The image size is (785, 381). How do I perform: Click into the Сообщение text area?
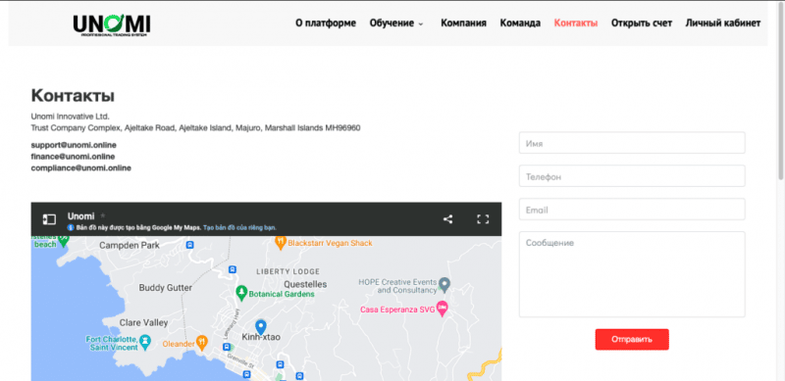pyautogui.click(x=632, y=274)
